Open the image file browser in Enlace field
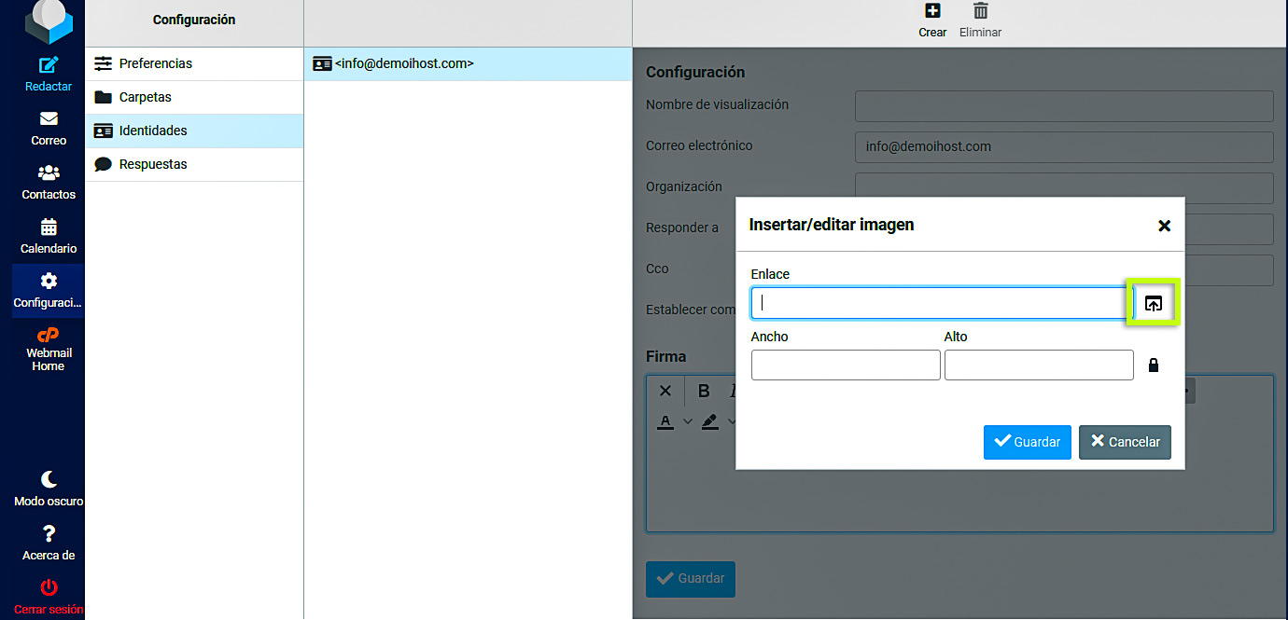This screenshot has width=1288, height=620. tap(1154, 302)
